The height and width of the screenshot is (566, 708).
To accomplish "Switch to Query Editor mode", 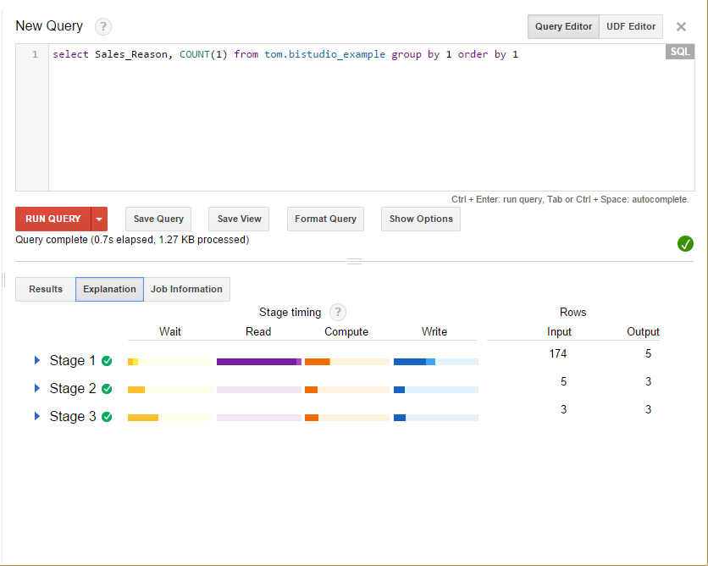I will [x=563, y=26].
